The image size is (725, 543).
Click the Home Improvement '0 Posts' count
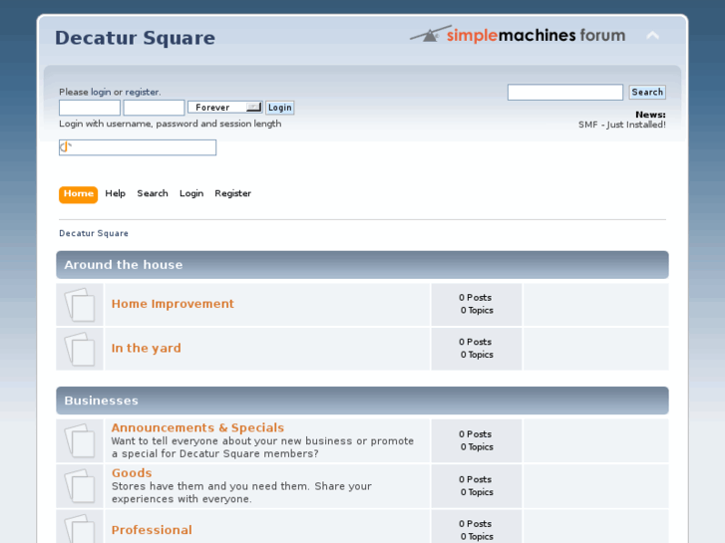pyautogui.click(x=476, y=298)
